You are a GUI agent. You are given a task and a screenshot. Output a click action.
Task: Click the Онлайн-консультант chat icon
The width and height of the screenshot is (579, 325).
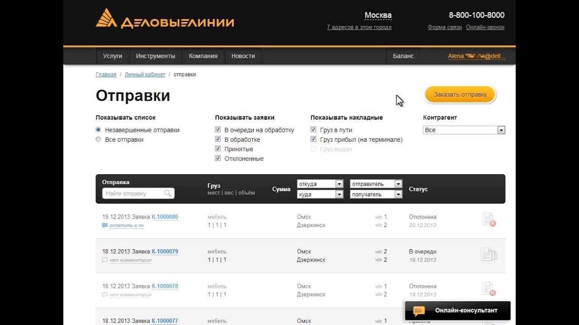coord(419,311)
